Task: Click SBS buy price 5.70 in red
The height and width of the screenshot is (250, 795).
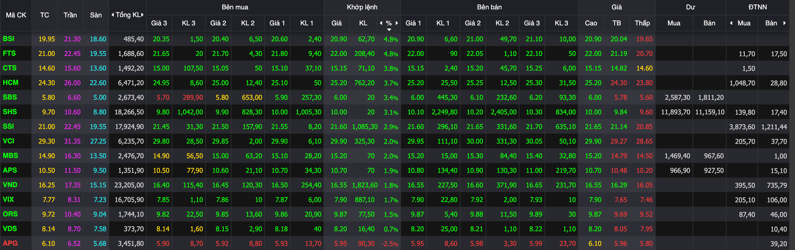Action: (163, 98)
